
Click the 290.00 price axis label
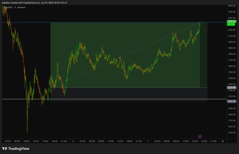(232, 109)
